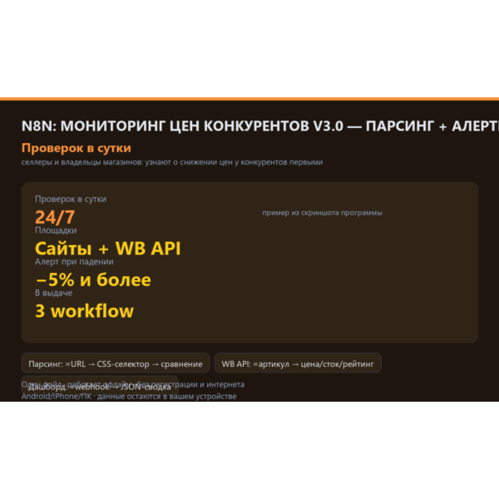Click the 'Площадки' label
The image size is (499, 499).
pyautogui.click(x=56, y=230)
